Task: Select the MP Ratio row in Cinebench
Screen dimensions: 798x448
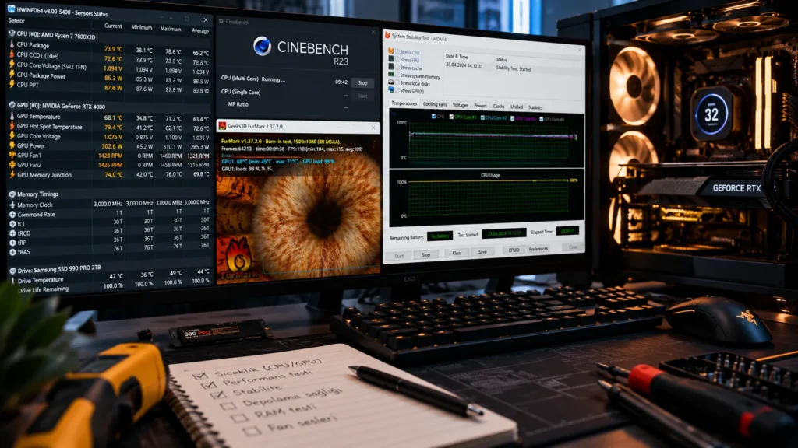Action: tap(285, 105)
